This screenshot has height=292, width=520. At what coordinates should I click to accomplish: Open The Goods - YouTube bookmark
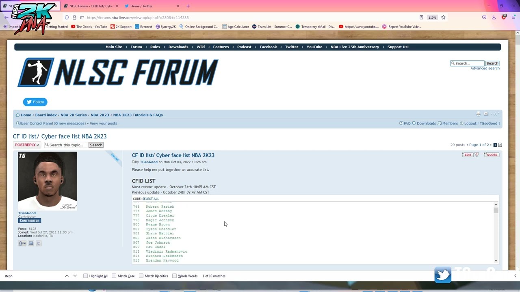coord(89,27)
